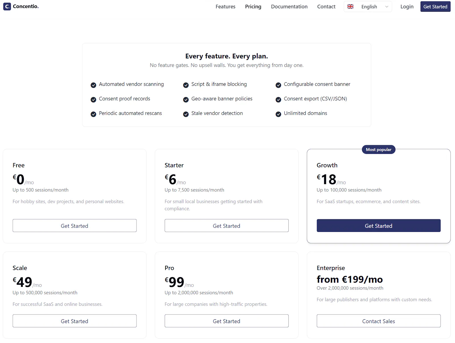Click checkmark icon beside Script & iframe blocking
455x343 pixels.
click(186, 85)
